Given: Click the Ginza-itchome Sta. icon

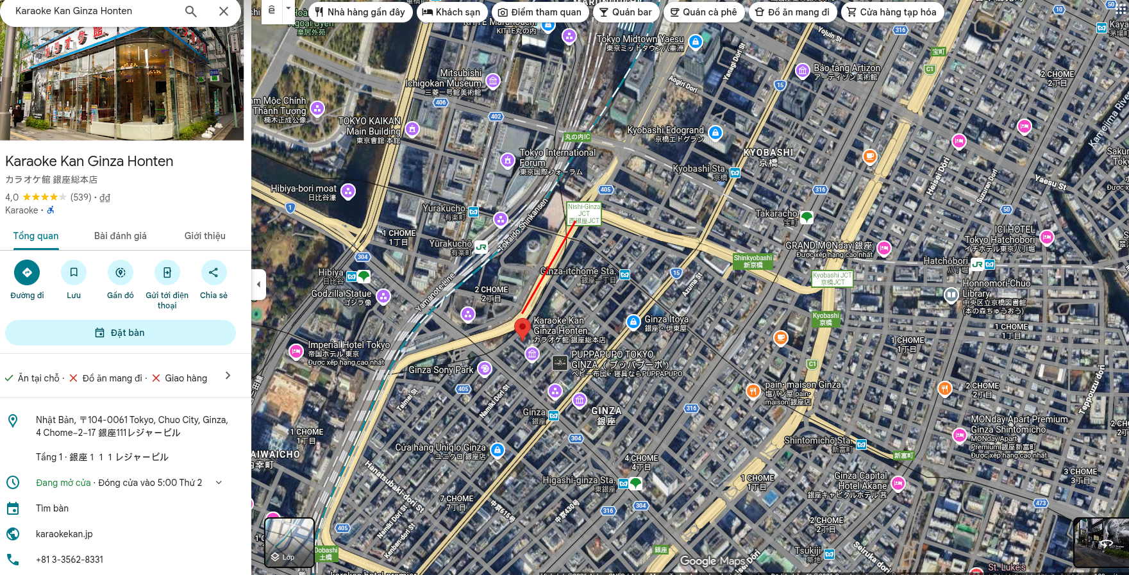Looking at the screenshot, I should tap(624, 275).
